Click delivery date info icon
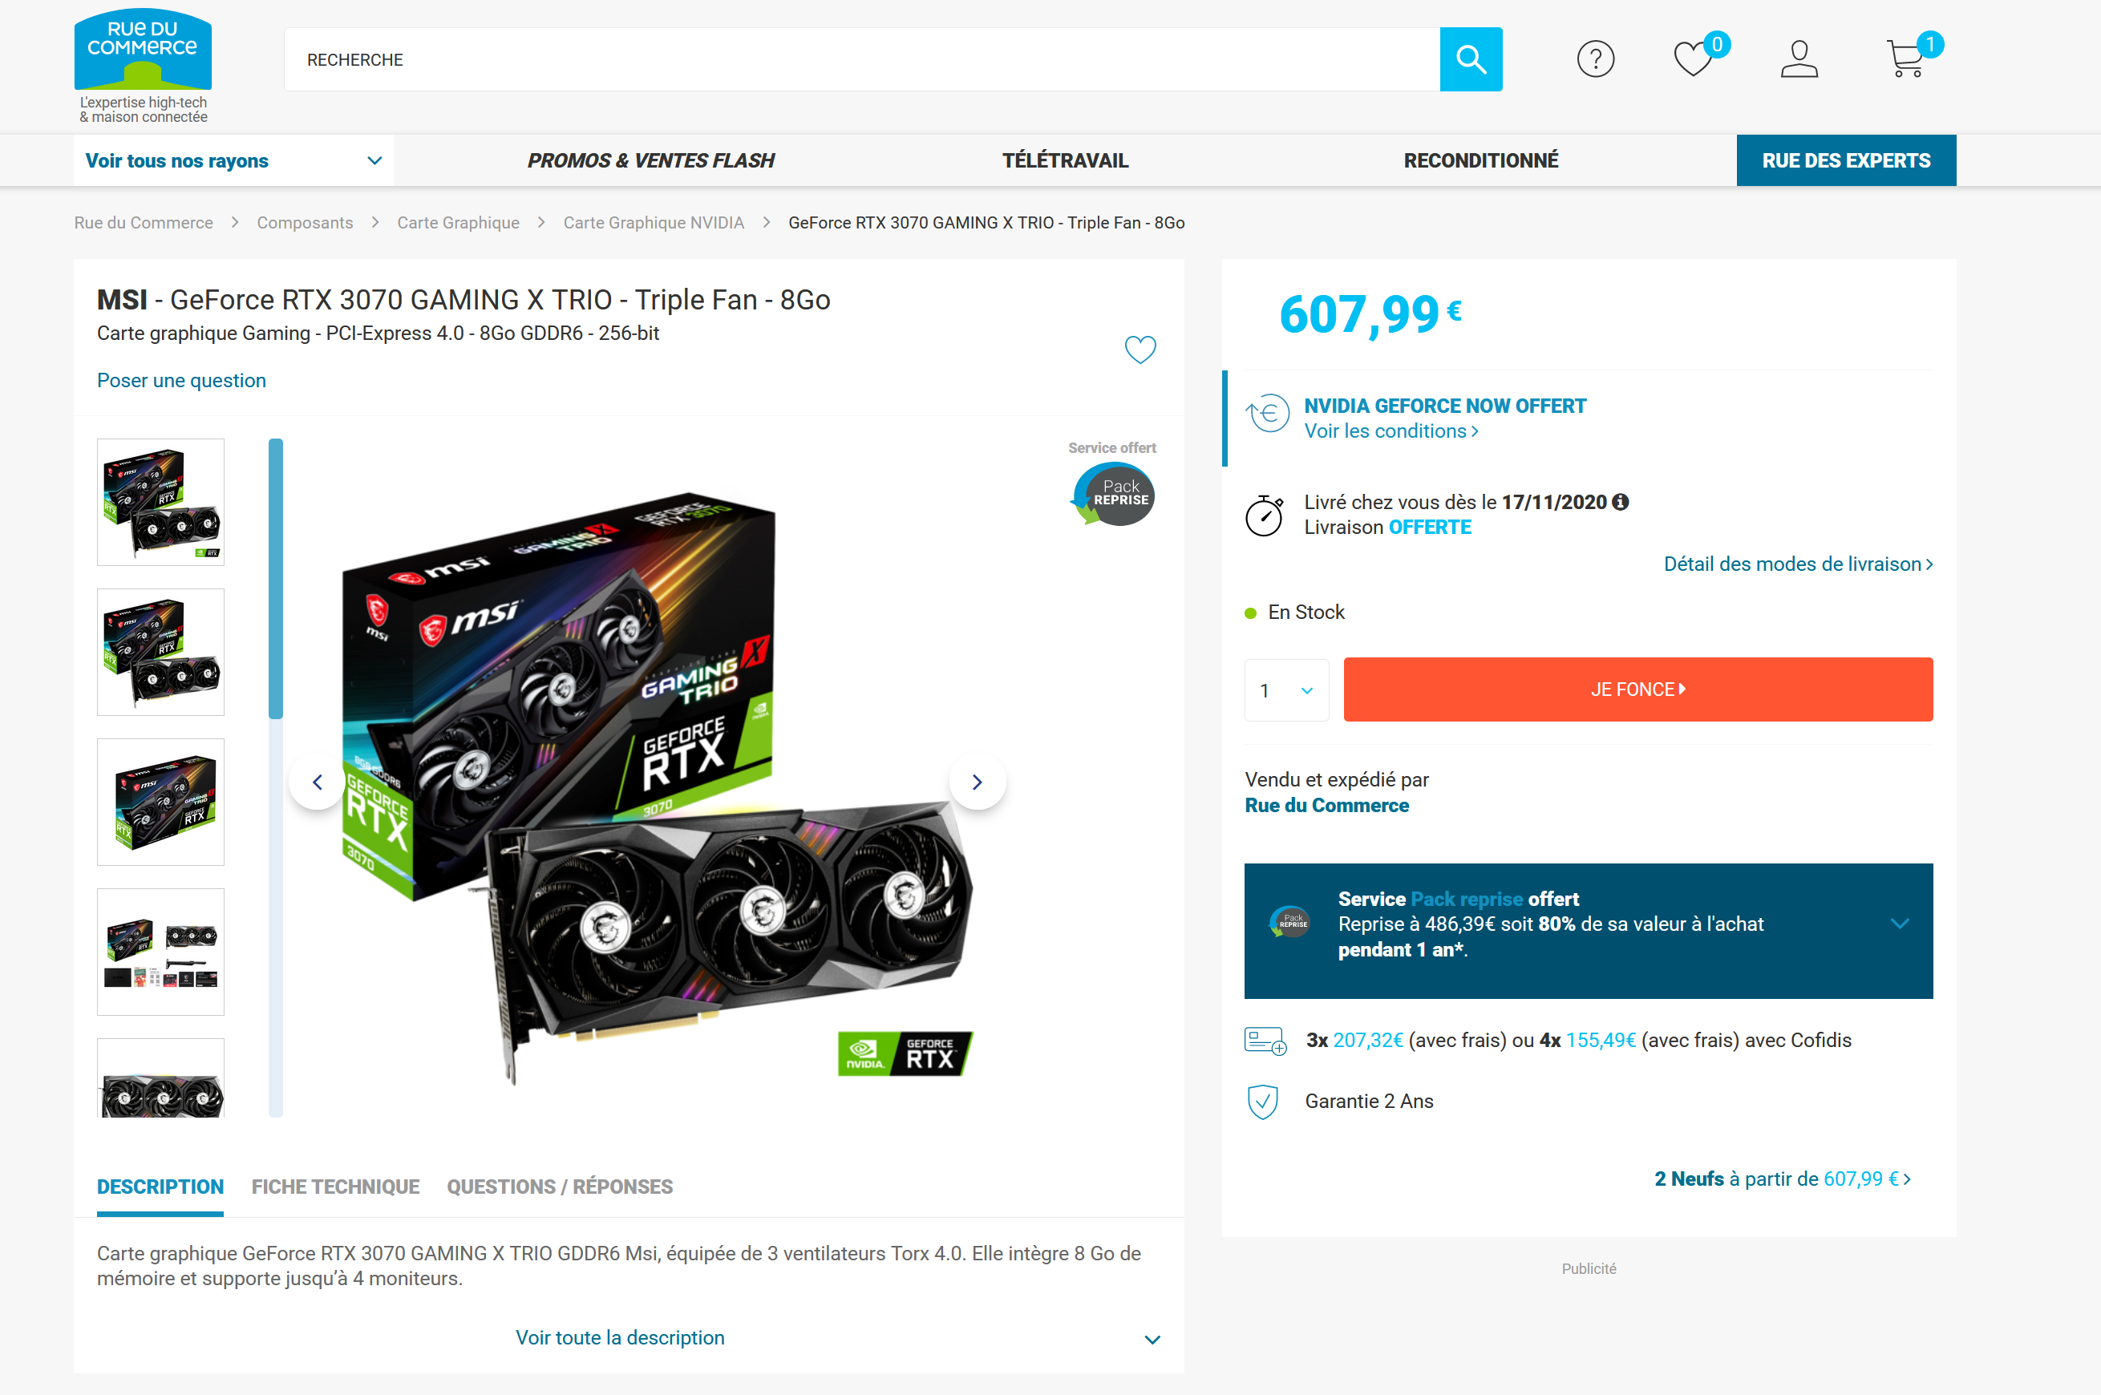The width and height of the screenshot is (2101, 1395). 1621,502
